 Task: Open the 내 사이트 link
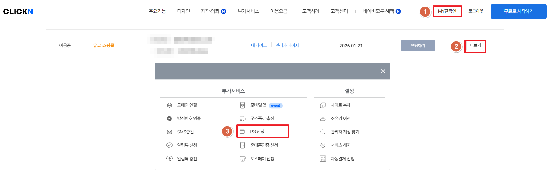259,46
